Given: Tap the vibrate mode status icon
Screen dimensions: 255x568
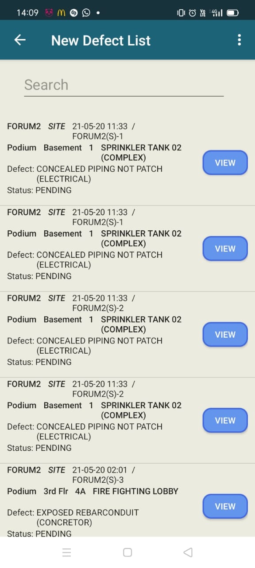Looking at the screenshot, I should coord(181,13).
